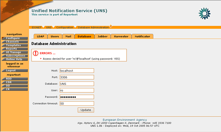Click the EEA flower logo icon
This screenshot has height=132, width=221.
coord(204,13)
